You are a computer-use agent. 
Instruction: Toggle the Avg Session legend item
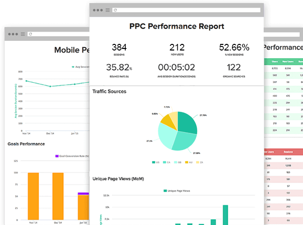click(x=81, y=67)
